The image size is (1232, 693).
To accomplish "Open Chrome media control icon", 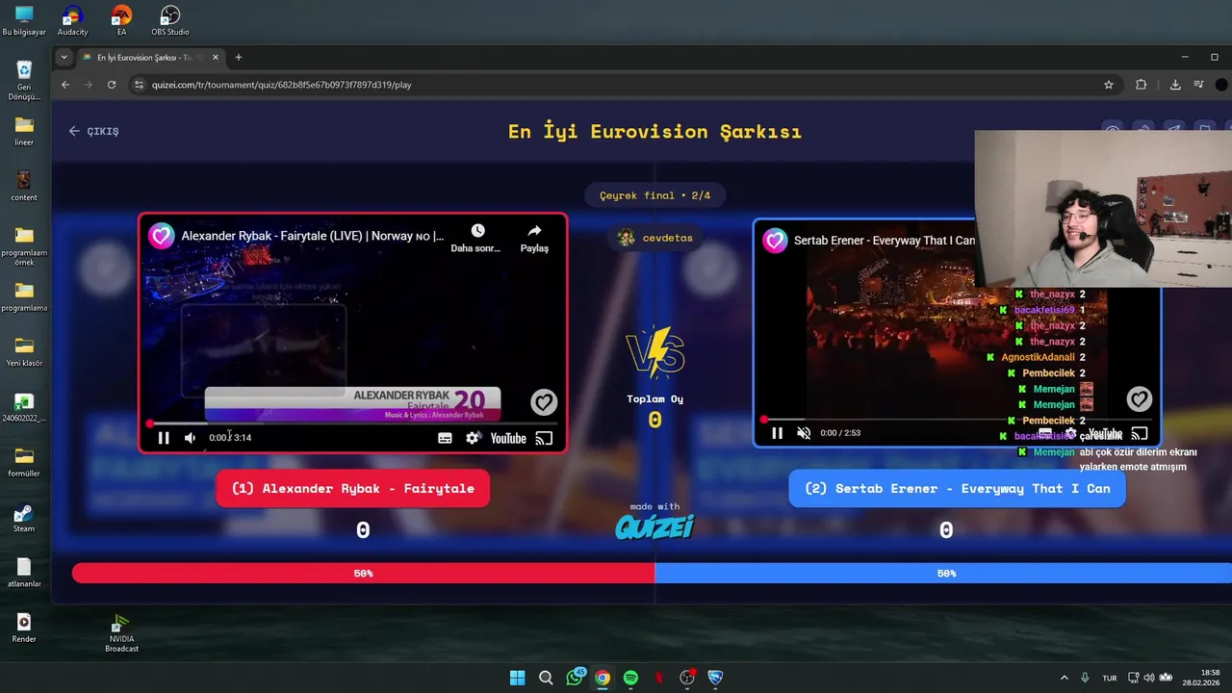I will point(1198,85).
